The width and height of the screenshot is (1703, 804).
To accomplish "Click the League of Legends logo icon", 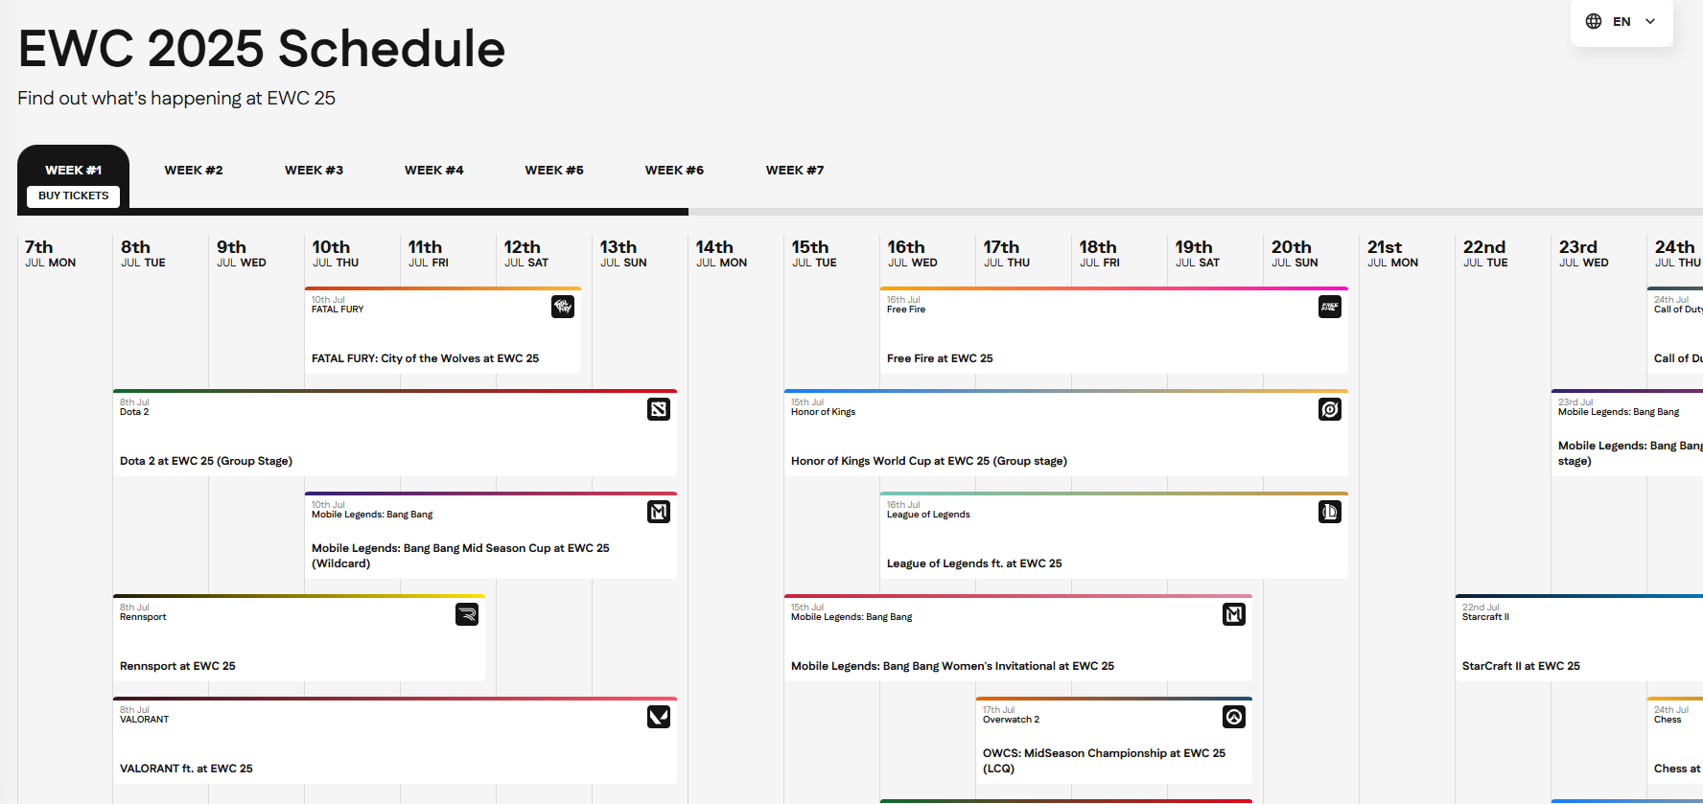I will (x=1330, y=512).
